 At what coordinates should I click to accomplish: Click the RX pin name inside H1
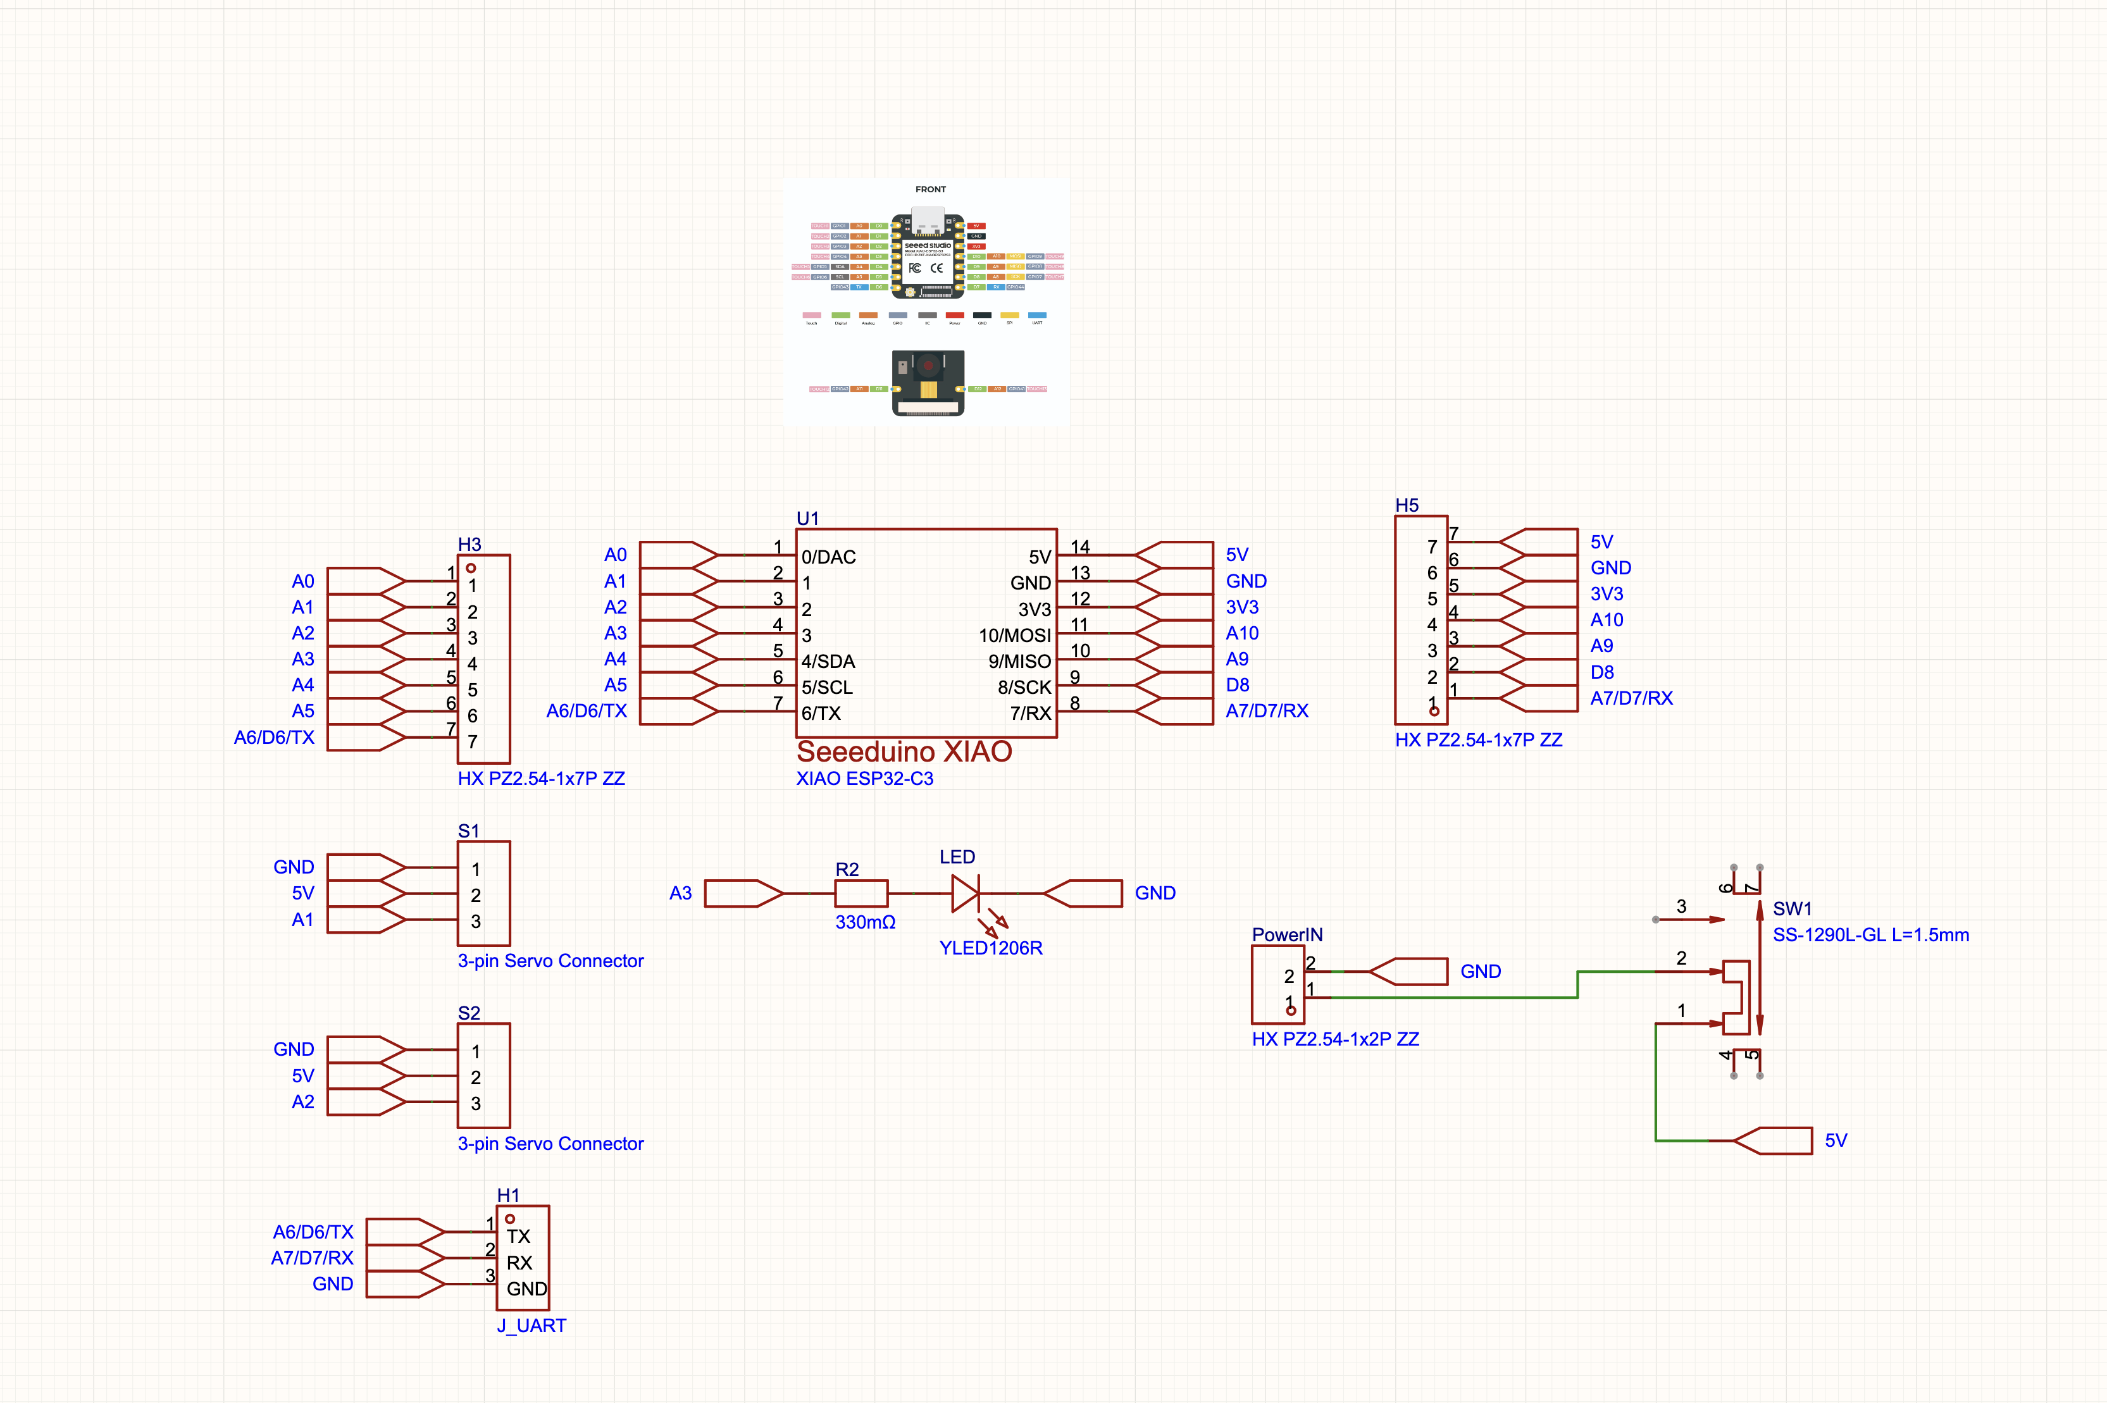pyautogui.click(x=519, y=1263)
